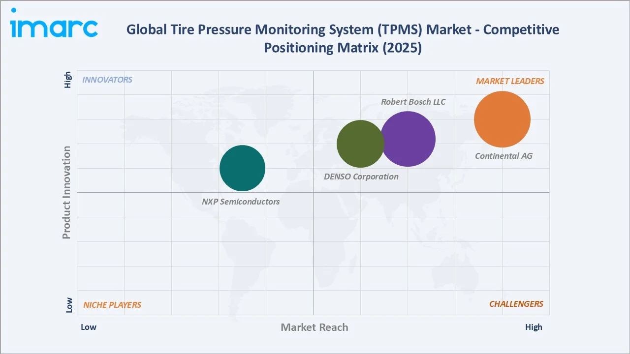Select the orange Continental AG bubble

(502, 119)
